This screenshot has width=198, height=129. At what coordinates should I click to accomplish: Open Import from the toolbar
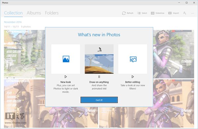(170, 13)
